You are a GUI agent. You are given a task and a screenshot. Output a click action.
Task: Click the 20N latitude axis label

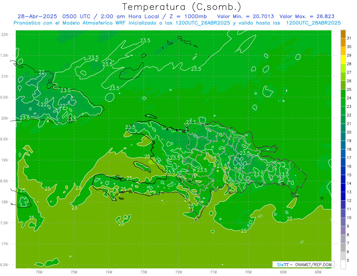(4, 118)
